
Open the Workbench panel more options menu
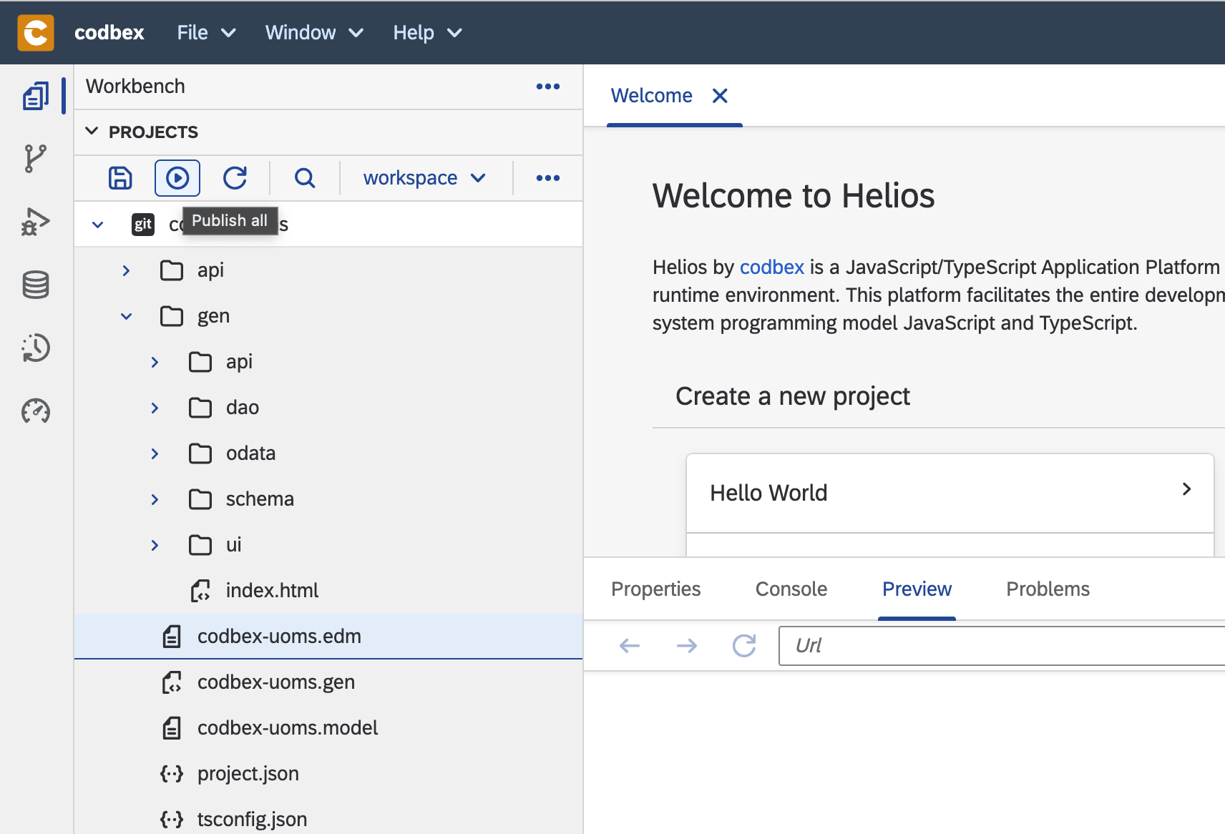[548, 87]
